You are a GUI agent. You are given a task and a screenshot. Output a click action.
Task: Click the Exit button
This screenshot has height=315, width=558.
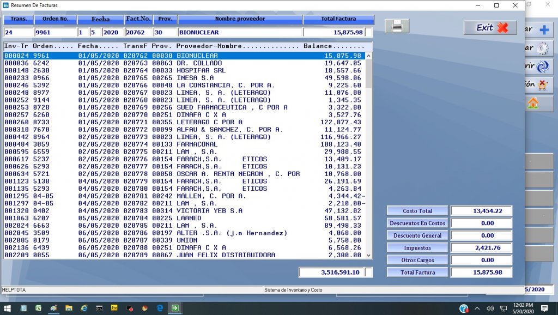[x=489, y=27]
